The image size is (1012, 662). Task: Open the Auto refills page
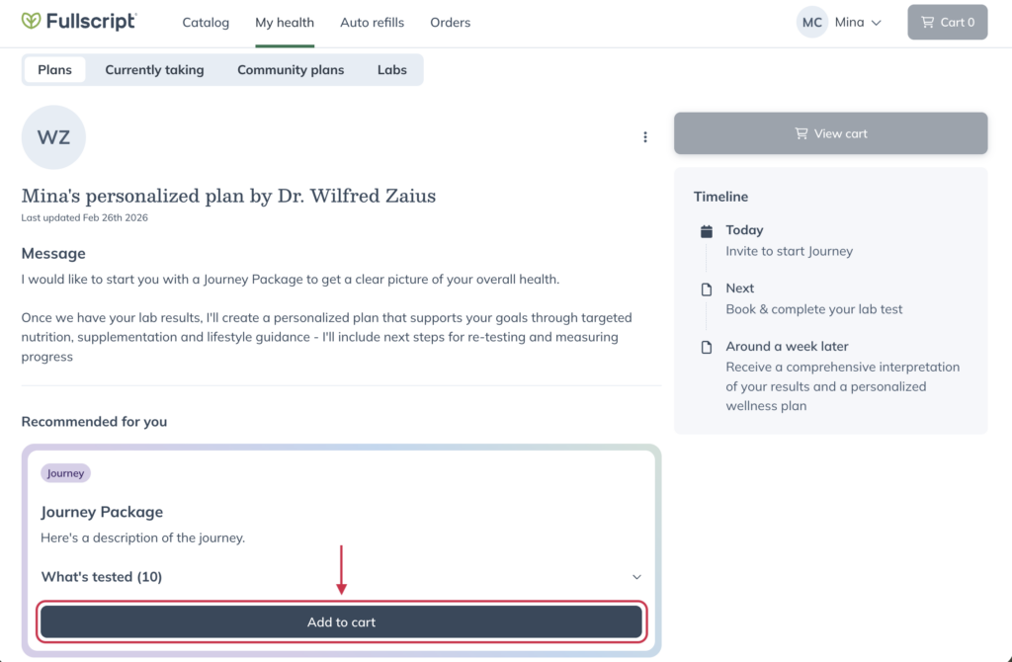coord(373,22)
